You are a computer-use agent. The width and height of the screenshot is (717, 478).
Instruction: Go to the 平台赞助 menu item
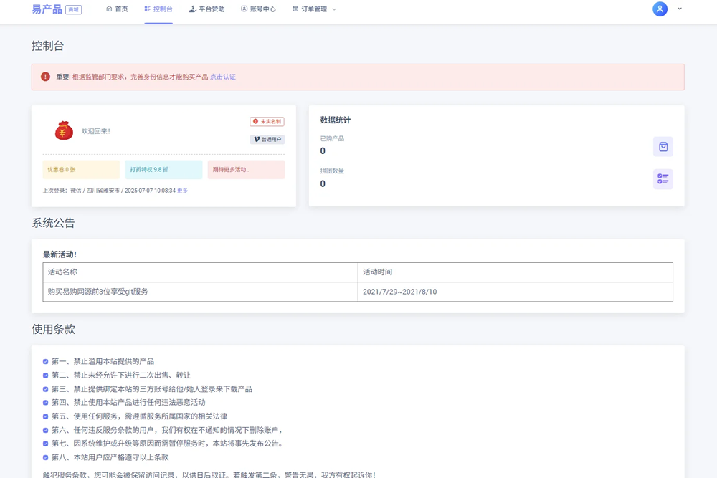point(206,9)
